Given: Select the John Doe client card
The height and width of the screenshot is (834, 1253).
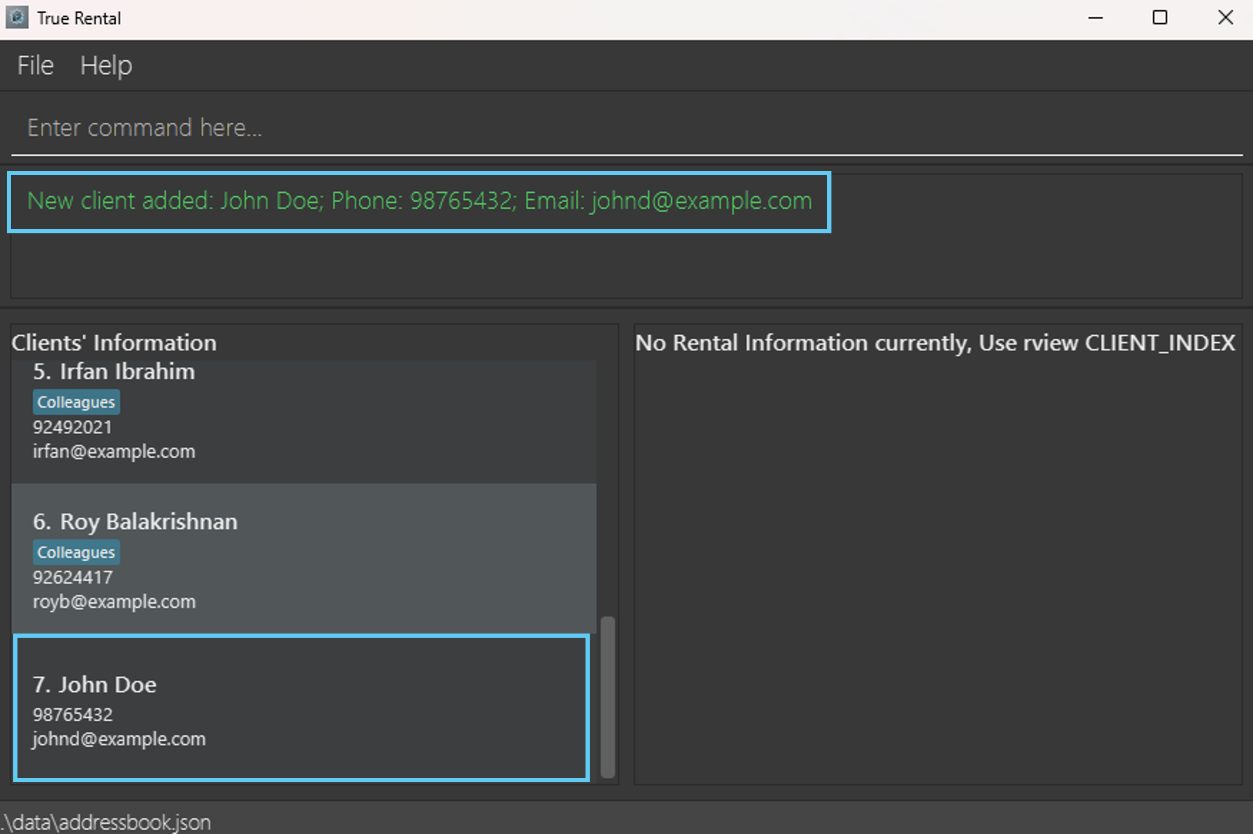Looking at the screenshot, I should pos(301,708).
